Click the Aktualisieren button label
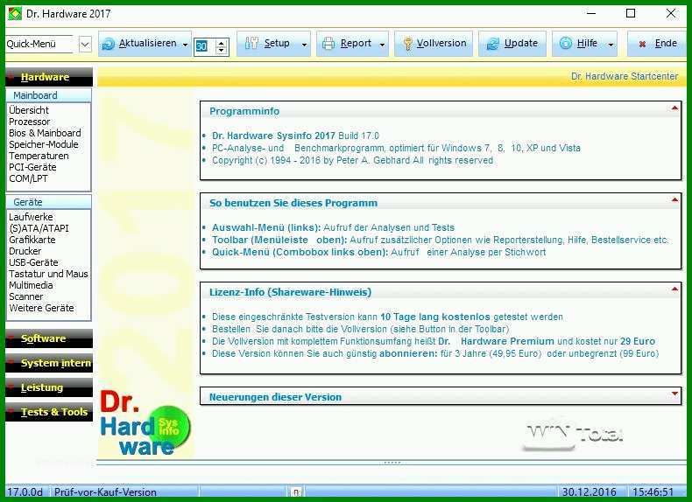 tap(148, 43)
